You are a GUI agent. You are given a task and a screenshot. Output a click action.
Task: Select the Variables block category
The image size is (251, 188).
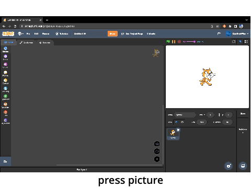[5, 105]
